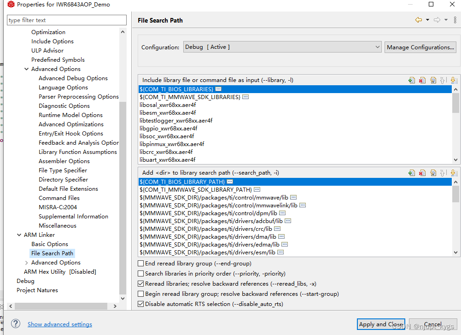The height and width of the screenshot is (335, 461).
Task: Click Move Up icon in search path list toolbar
Action: click(x=443, y=173)
